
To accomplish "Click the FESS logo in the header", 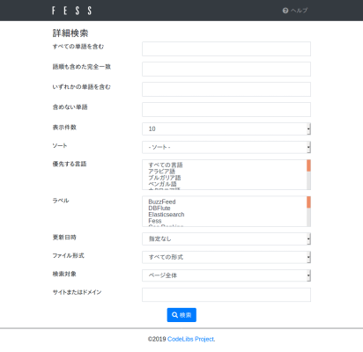I will point(71,11).
